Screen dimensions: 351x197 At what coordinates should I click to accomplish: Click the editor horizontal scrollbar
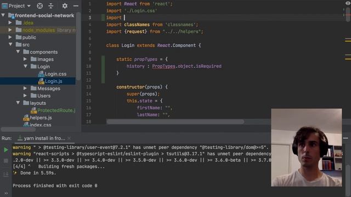[x=175, y=121]
